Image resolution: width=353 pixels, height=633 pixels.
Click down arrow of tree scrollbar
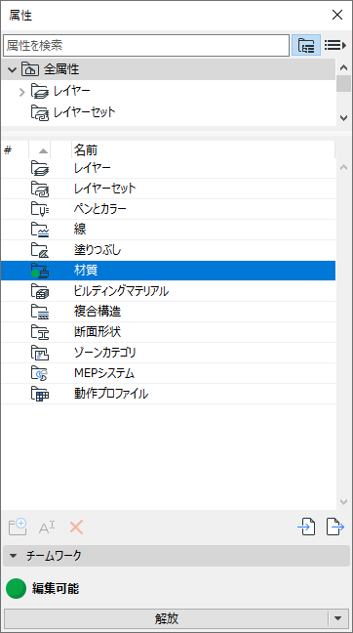(343, 118)
